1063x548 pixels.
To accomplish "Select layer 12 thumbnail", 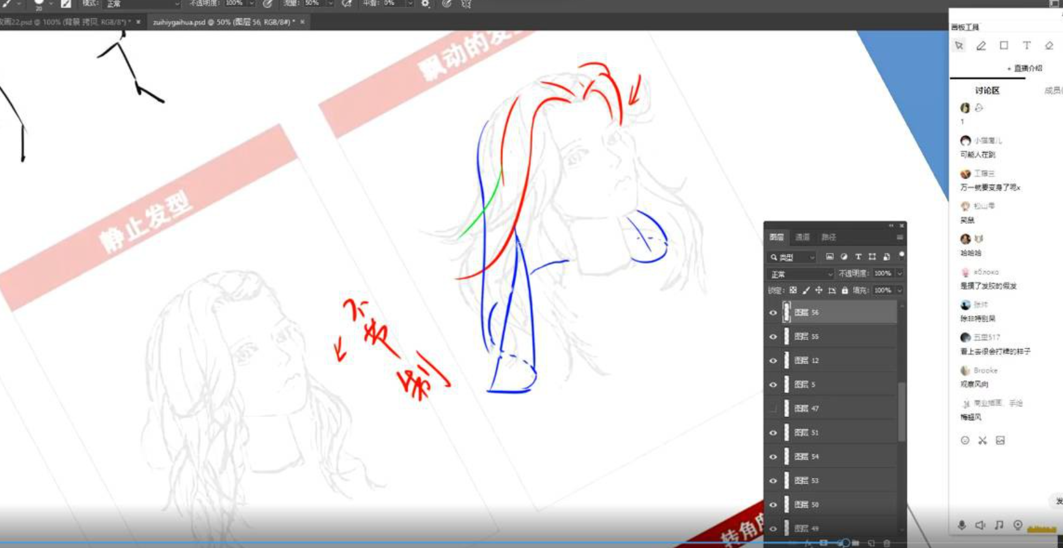I will pyautogui.click(x=786, y=360).
